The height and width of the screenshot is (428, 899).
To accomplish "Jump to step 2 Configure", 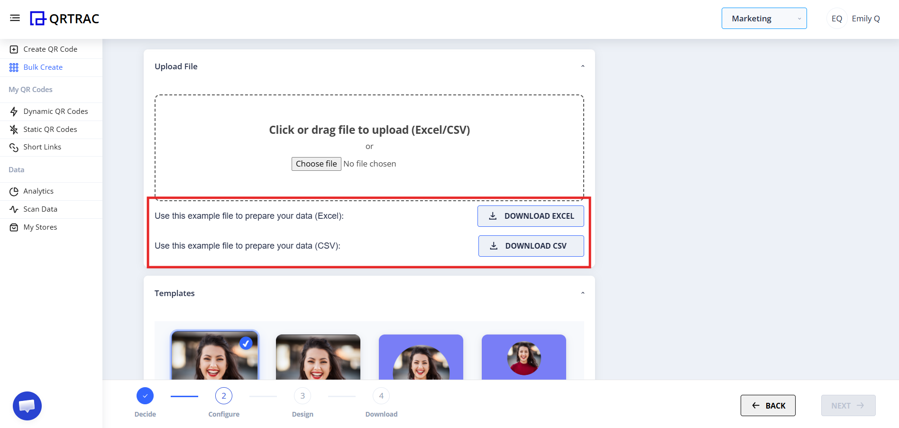I will (x=223, y=395).
